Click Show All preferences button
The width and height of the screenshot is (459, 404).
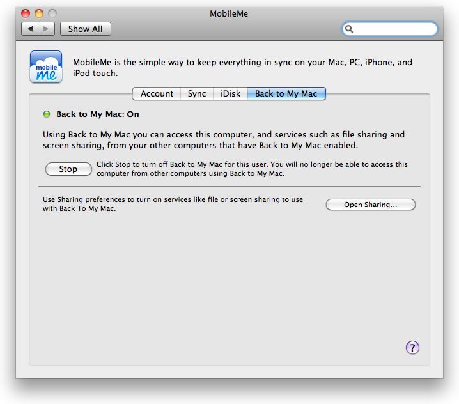click(86, 29)
